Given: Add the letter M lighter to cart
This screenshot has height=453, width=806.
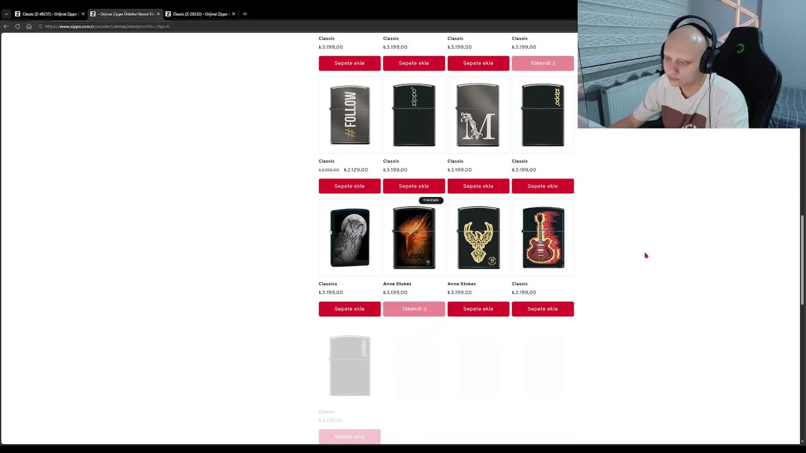Looking at the screenshot, I should [x=478, y=186].
